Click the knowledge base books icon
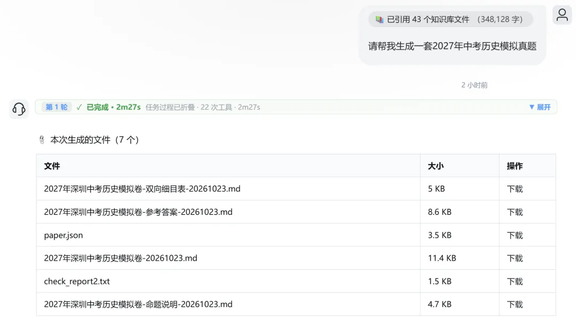Image resolution: width=576 pixels, height=323 pixels. pyautogui.click(x=380, y=19)
